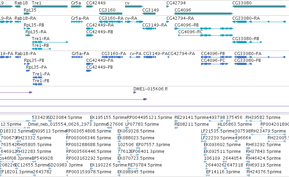Click the LP21535.5prime EST label
The height and width of the screenshot is (177, 289).
[218, 131]
